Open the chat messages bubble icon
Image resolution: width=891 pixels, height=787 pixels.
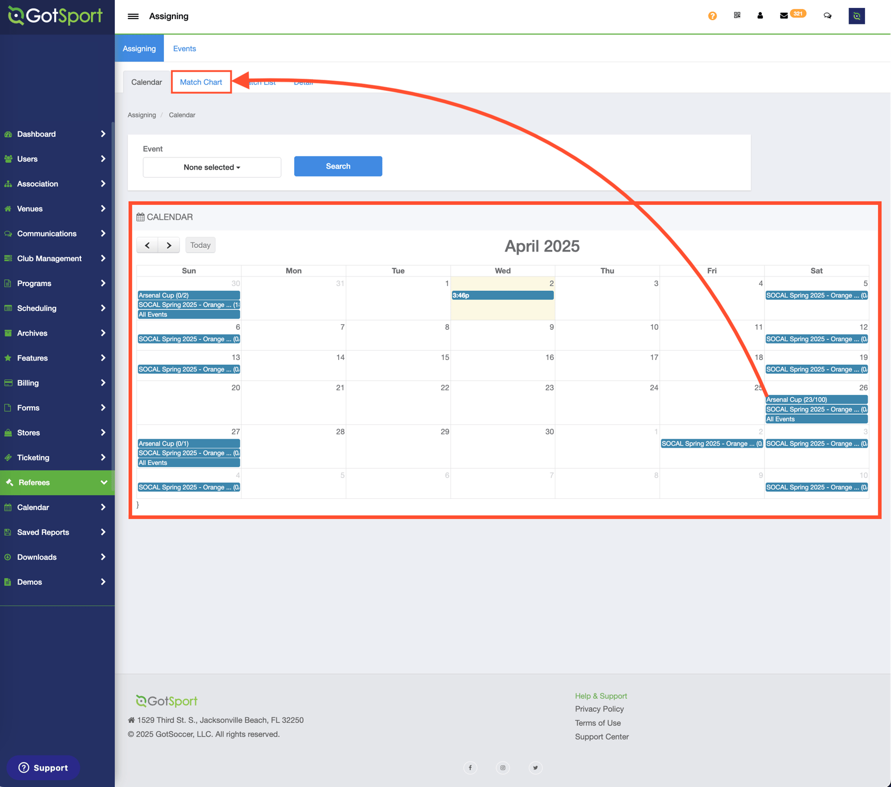pos(827,16)
